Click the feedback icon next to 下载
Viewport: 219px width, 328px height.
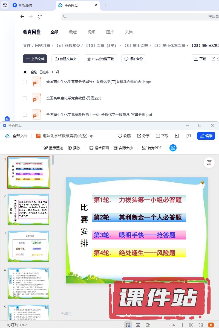(188, 136)
